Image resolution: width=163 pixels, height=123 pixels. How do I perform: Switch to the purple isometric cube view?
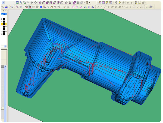coord(40,2)
